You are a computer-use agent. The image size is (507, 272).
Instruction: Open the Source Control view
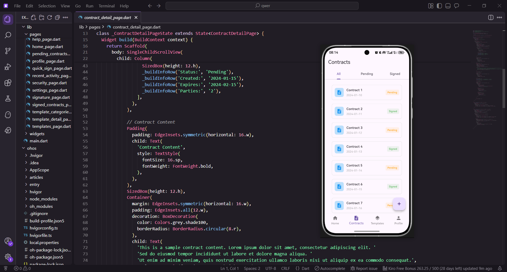coord(8,51)
